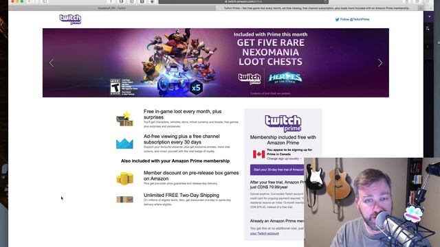Follow @TwitchPrime on Twitter
440x247 pixels.
[x=352, y=19]
